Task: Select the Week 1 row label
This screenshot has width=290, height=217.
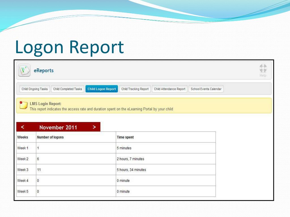Action: point(23,148)
